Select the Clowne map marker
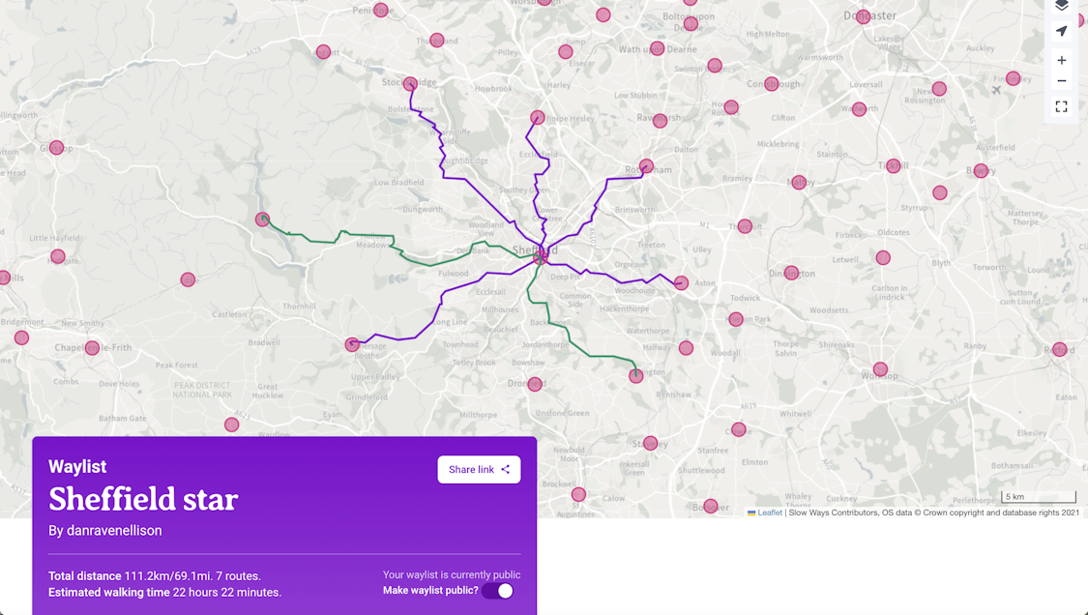 pyautogui.click(x=739, y=429)
